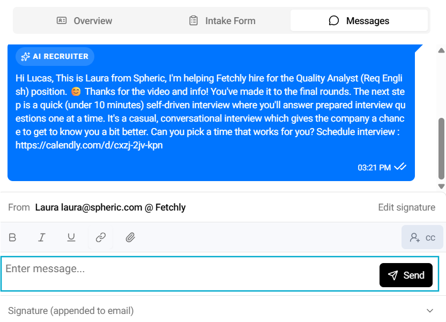
Task: Click the AI Recruiter sparkle badge
Action: 55,56
